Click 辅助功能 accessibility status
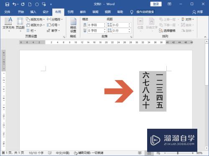 [x=89, y=153]
